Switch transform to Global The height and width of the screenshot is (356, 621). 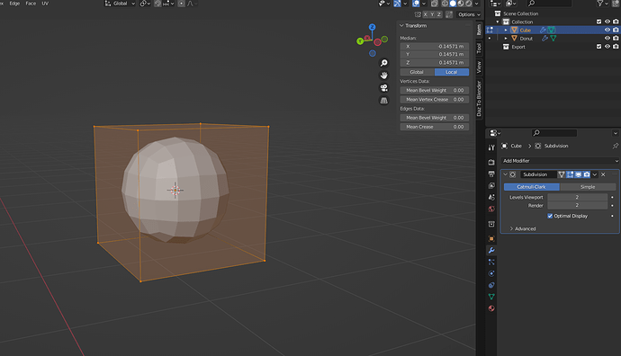pyautogui.click(x=417, y=72)
